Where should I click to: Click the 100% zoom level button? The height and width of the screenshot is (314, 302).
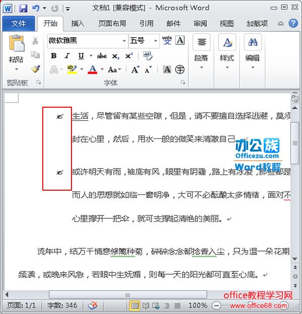pyautogui.click(x=198, y=305)
